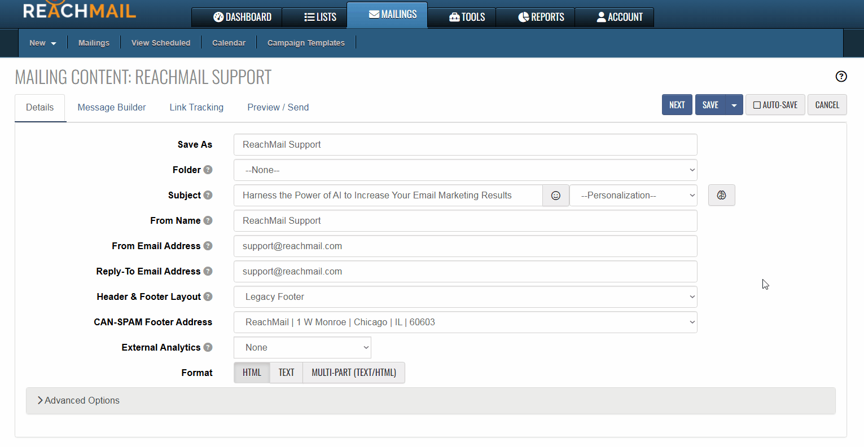This screenshot has height=447, width=864.
Task: Switch to the Link Tracking tab
Action: click(x=196, y=108)
